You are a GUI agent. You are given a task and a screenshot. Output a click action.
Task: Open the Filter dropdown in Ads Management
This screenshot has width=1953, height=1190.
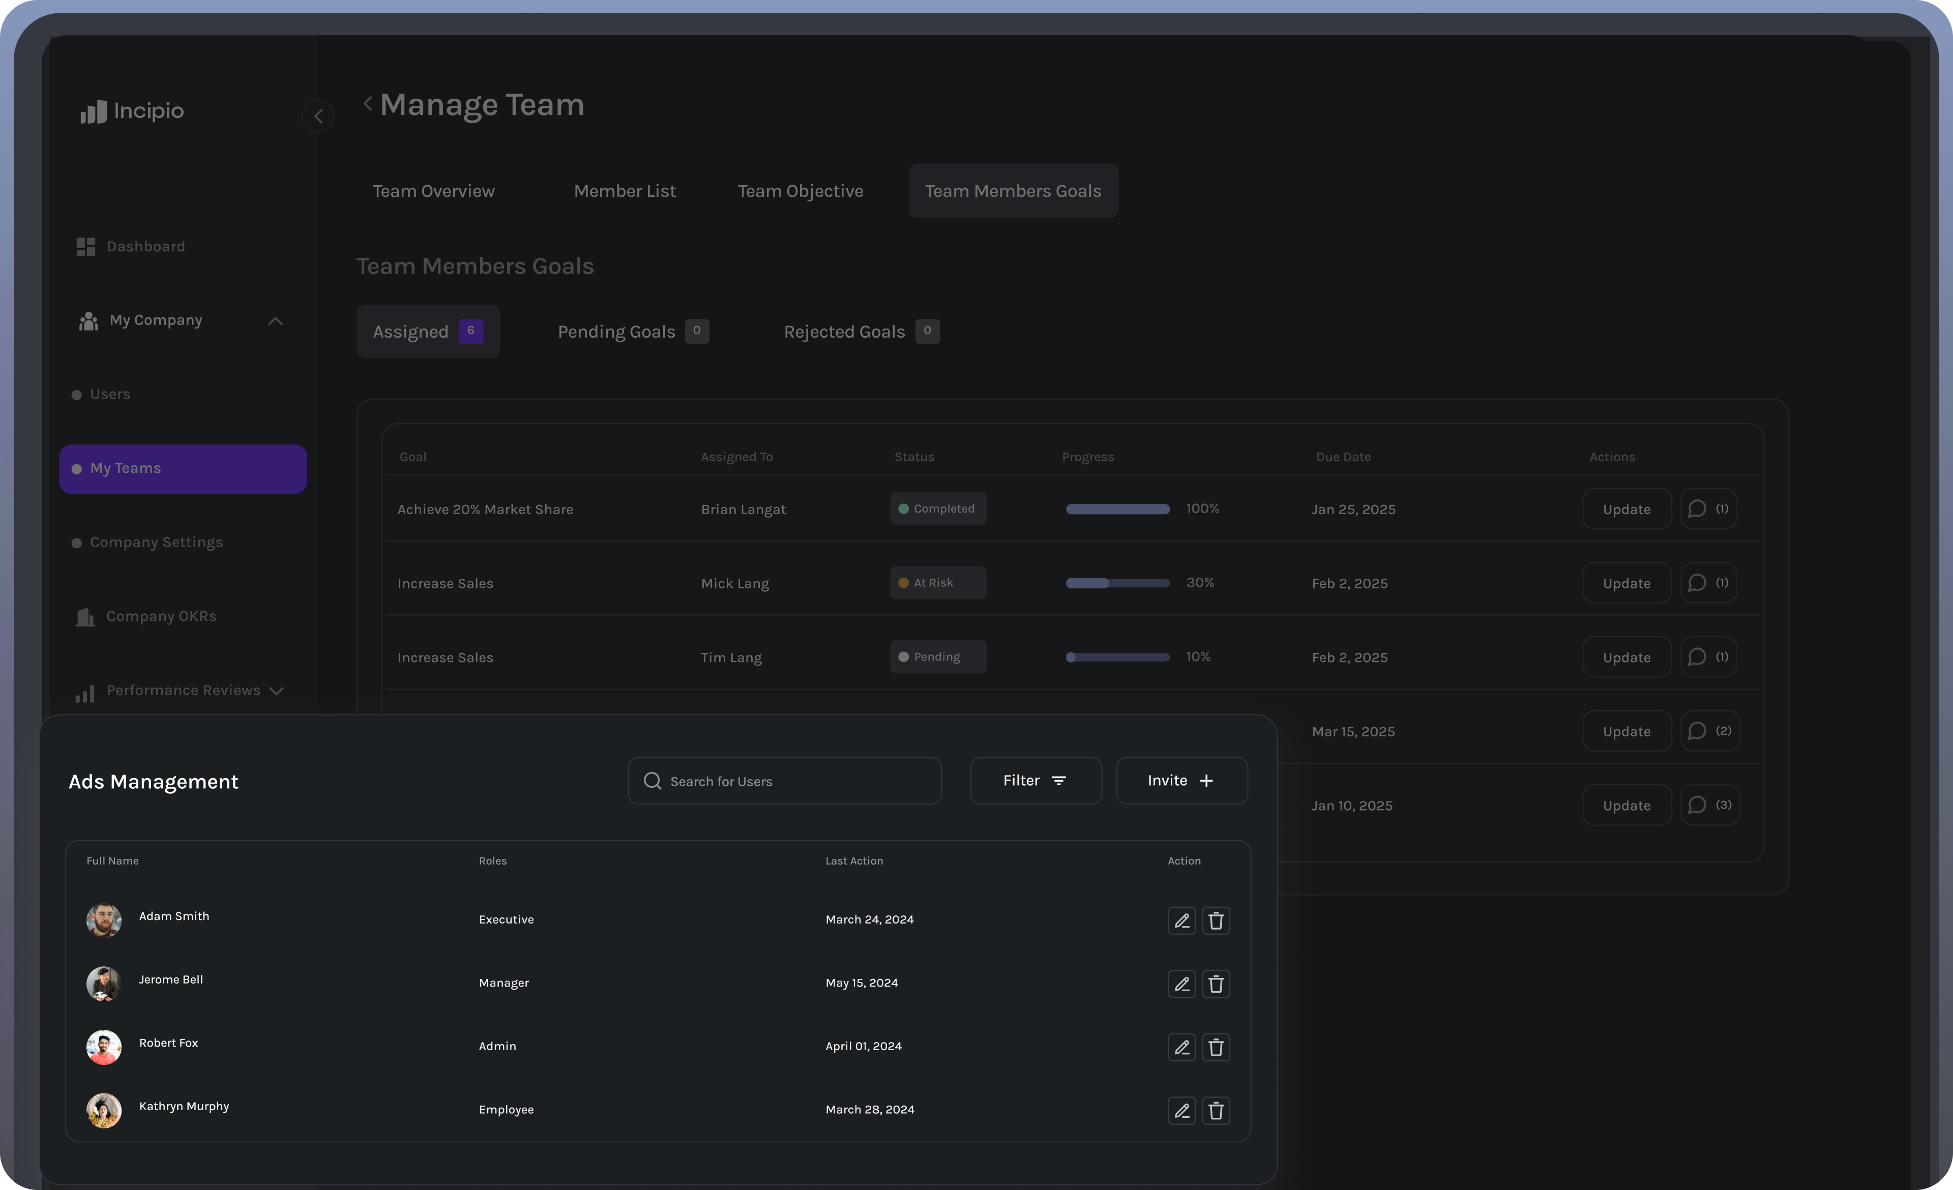click(1036, 781)
